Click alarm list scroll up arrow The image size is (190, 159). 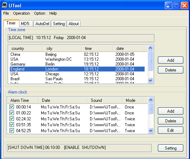(151, 100)
